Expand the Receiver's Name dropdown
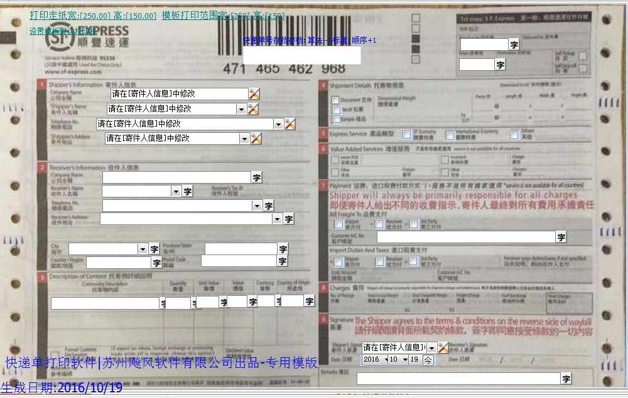The image size is (628, 398). click(x=175, y=191)
